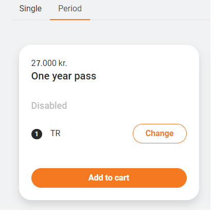Select the Period tab
The height and width of the screenshot is (212, 213).
[70, 9]
